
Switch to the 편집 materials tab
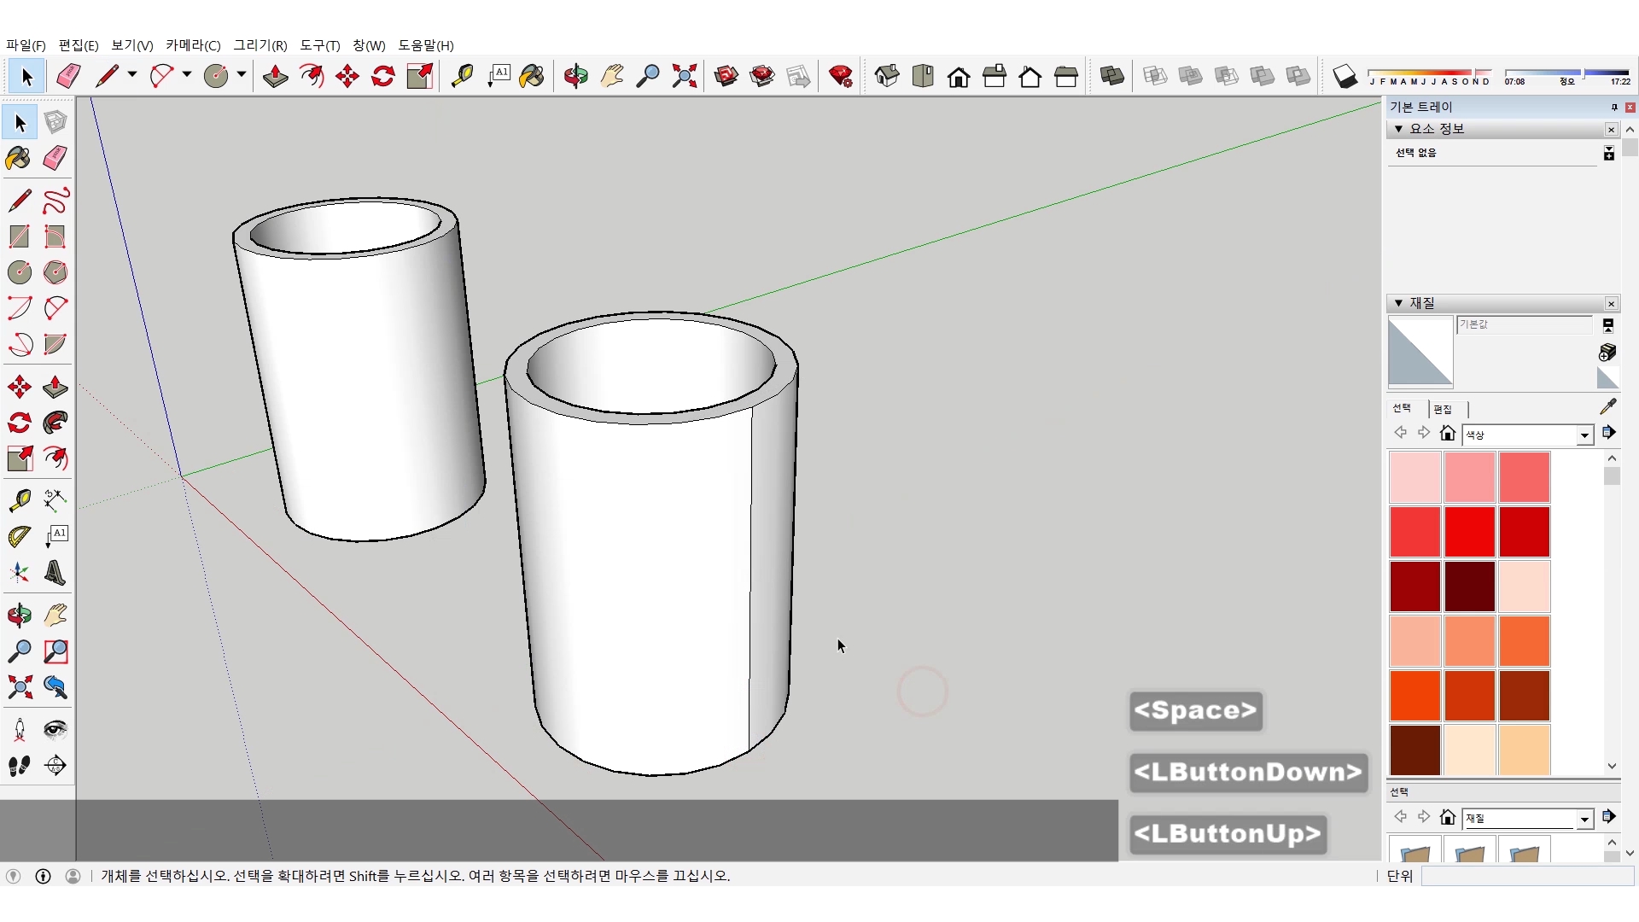(1443, 409)
